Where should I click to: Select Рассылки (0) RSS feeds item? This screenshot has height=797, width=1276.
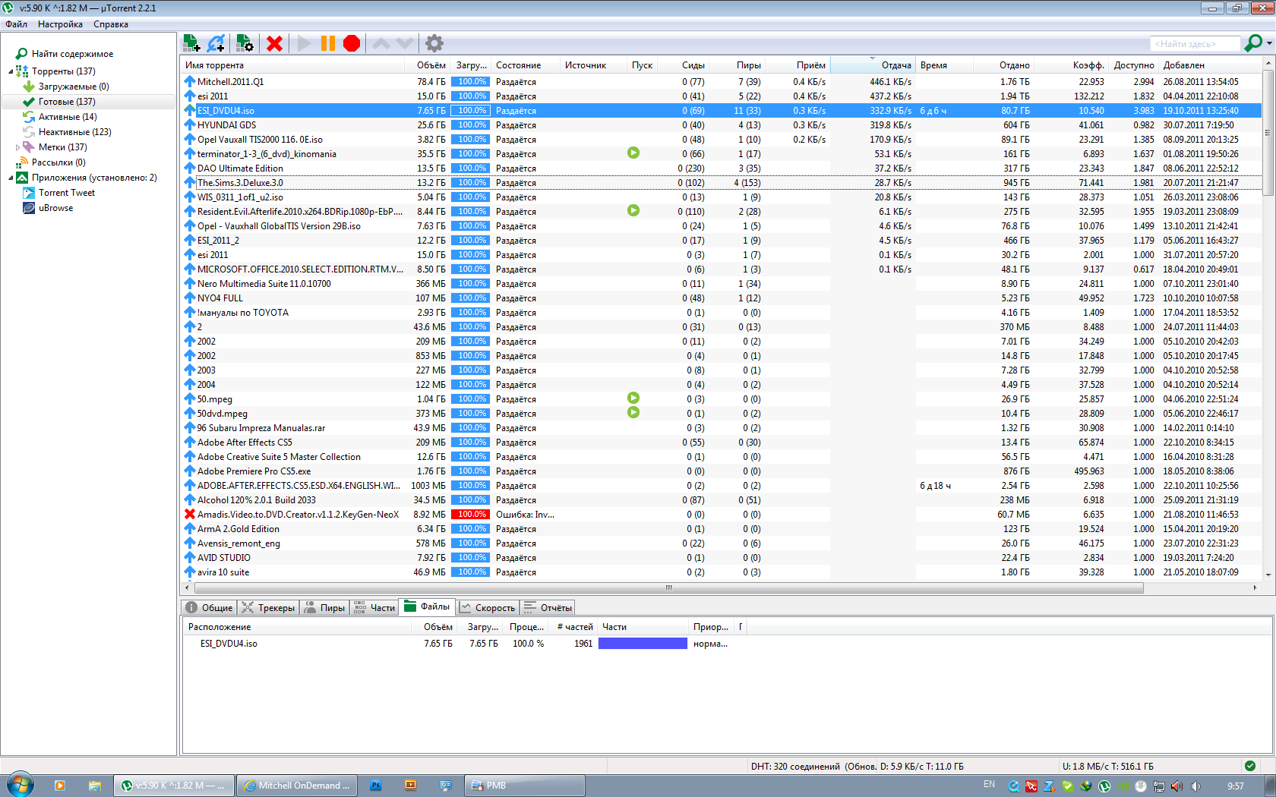tap(58, 162)
